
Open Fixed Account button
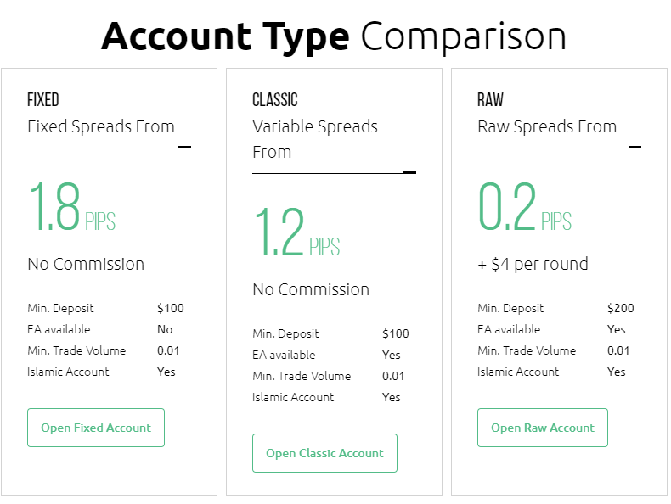coord(96,428)
